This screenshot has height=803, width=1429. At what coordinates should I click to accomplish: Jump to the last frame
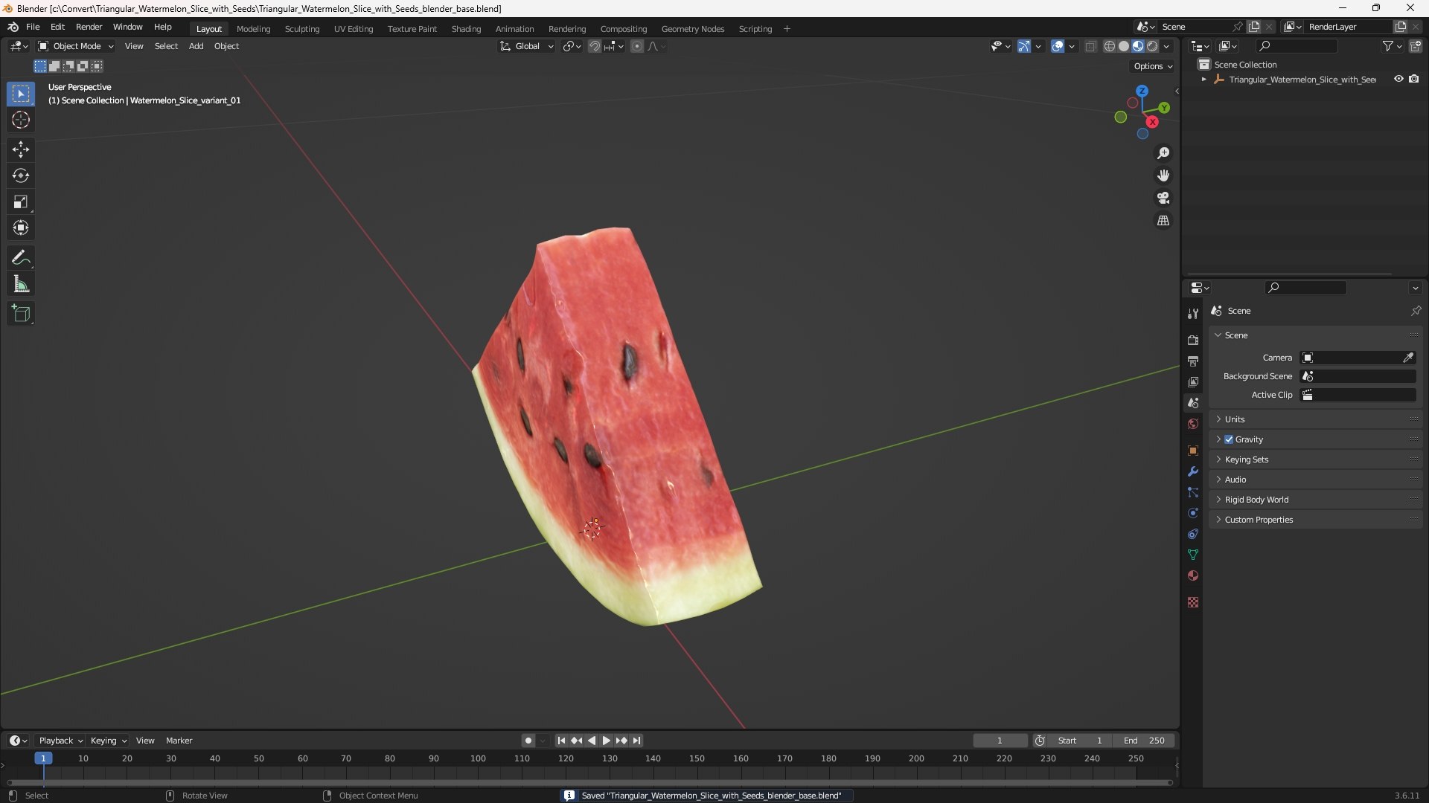(637, 741)
